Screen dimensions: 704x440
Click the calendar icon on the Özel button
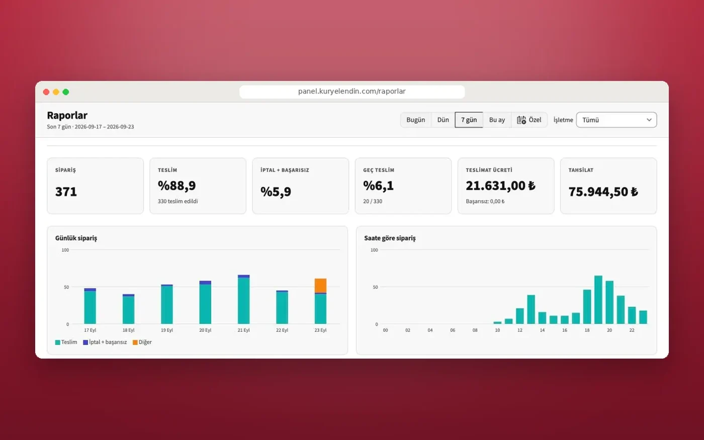(x=521, y=120)
